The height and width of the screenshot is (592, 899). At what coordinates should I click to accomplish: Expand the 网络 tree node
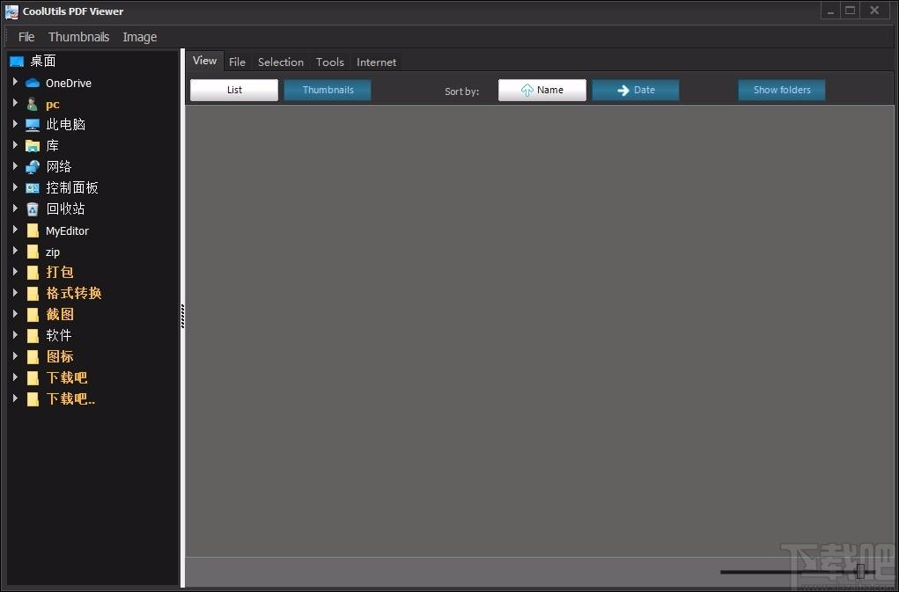pos(15,166)
